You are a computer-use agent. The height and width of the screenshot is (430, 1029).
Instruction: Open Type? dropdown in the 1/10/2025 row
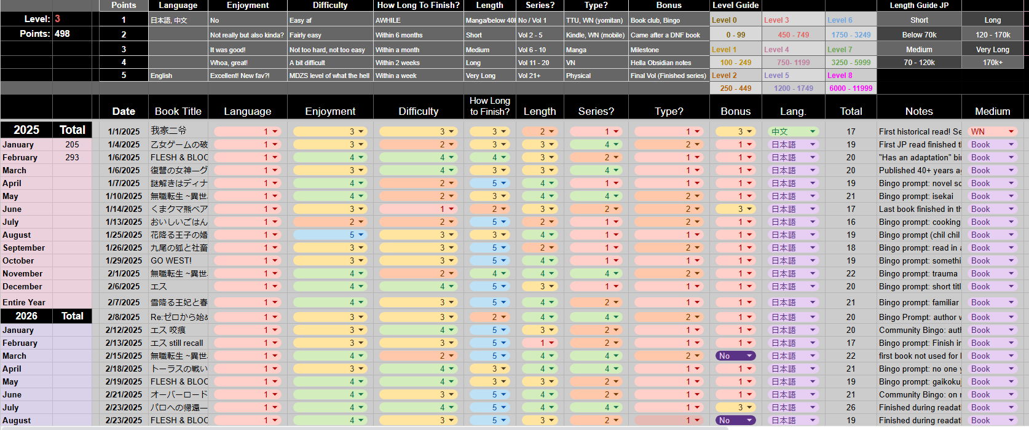[x=669, y=196]
